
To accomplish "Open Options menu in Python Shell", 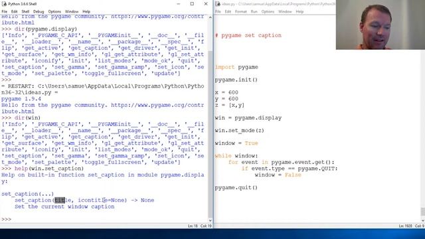I will 54,12.
